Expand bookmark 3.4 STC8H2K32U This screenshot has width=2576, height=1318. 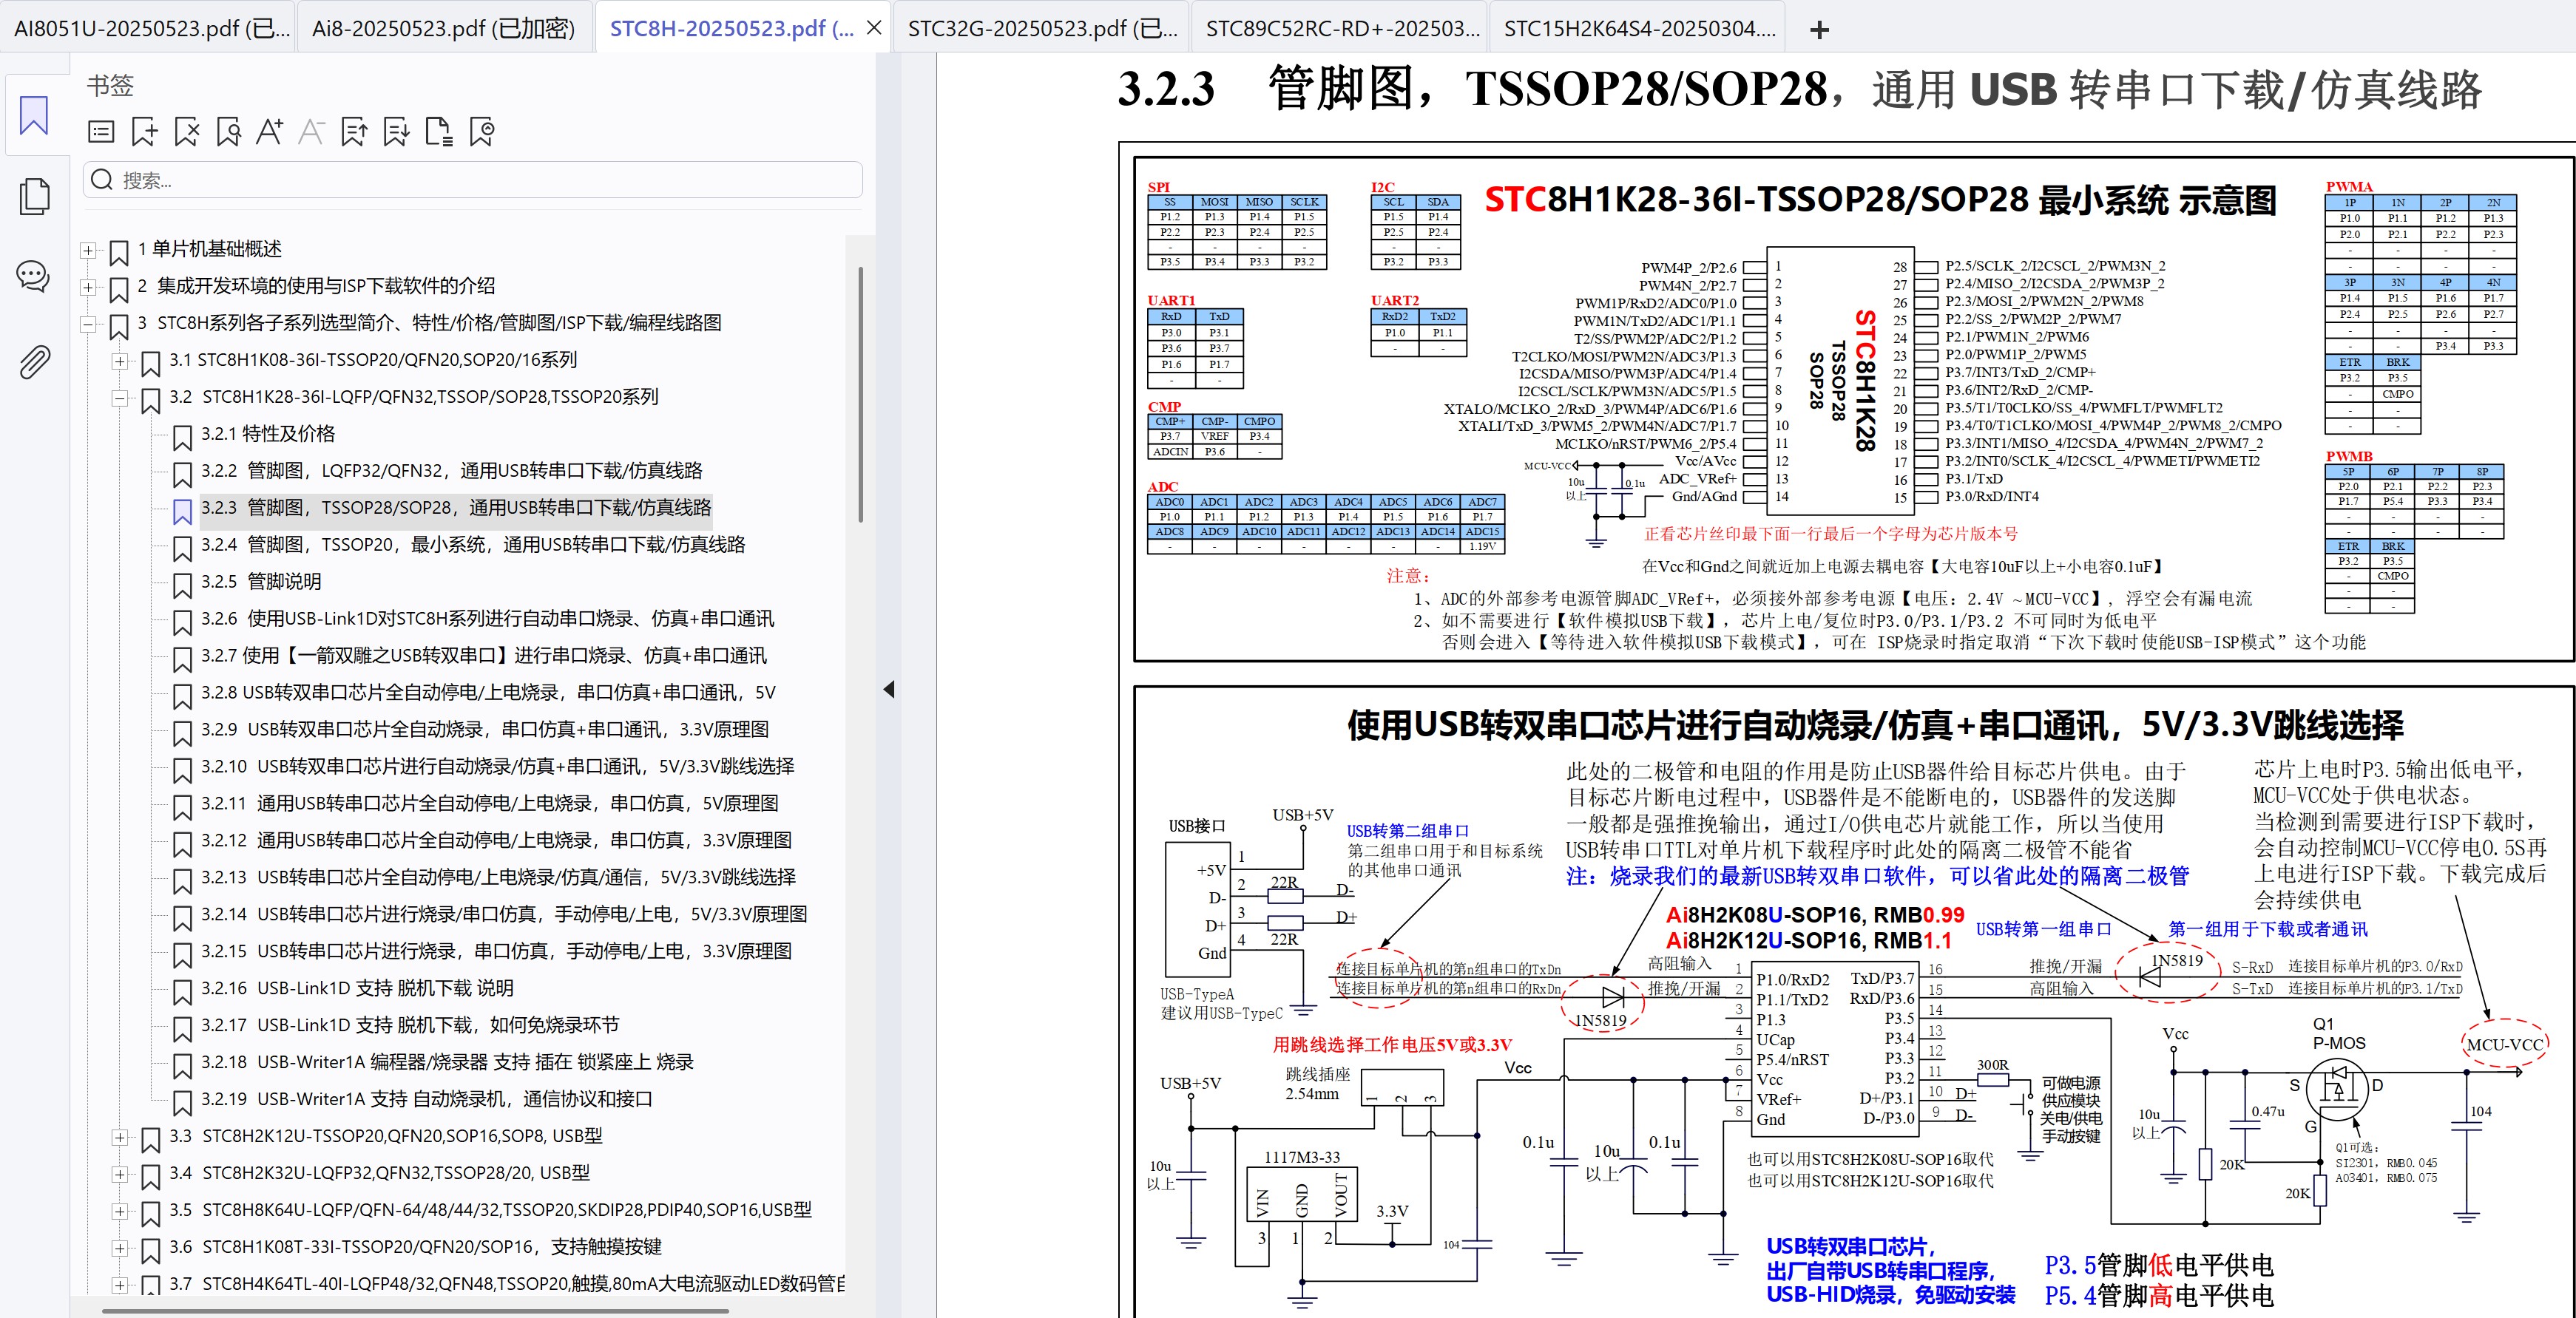[120, 1174]
